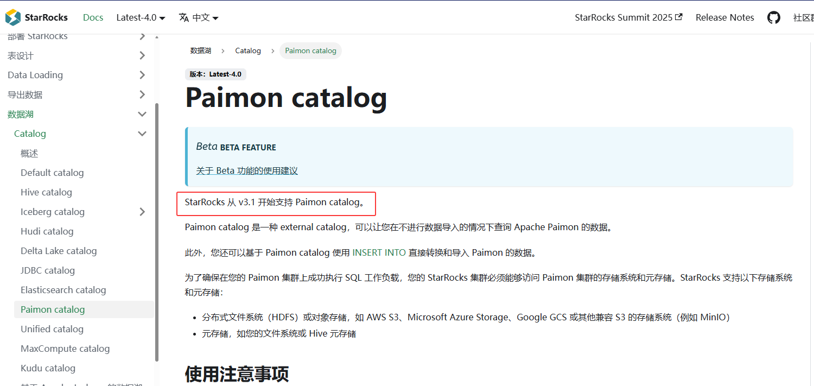The image size is (814, 386).
Task: Collapse the 数据湖 sidebar section
Action: [142, 114]
